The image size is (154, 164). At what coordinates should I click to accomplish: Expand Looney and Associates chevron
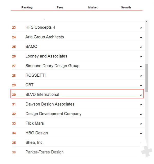[141, 57]
